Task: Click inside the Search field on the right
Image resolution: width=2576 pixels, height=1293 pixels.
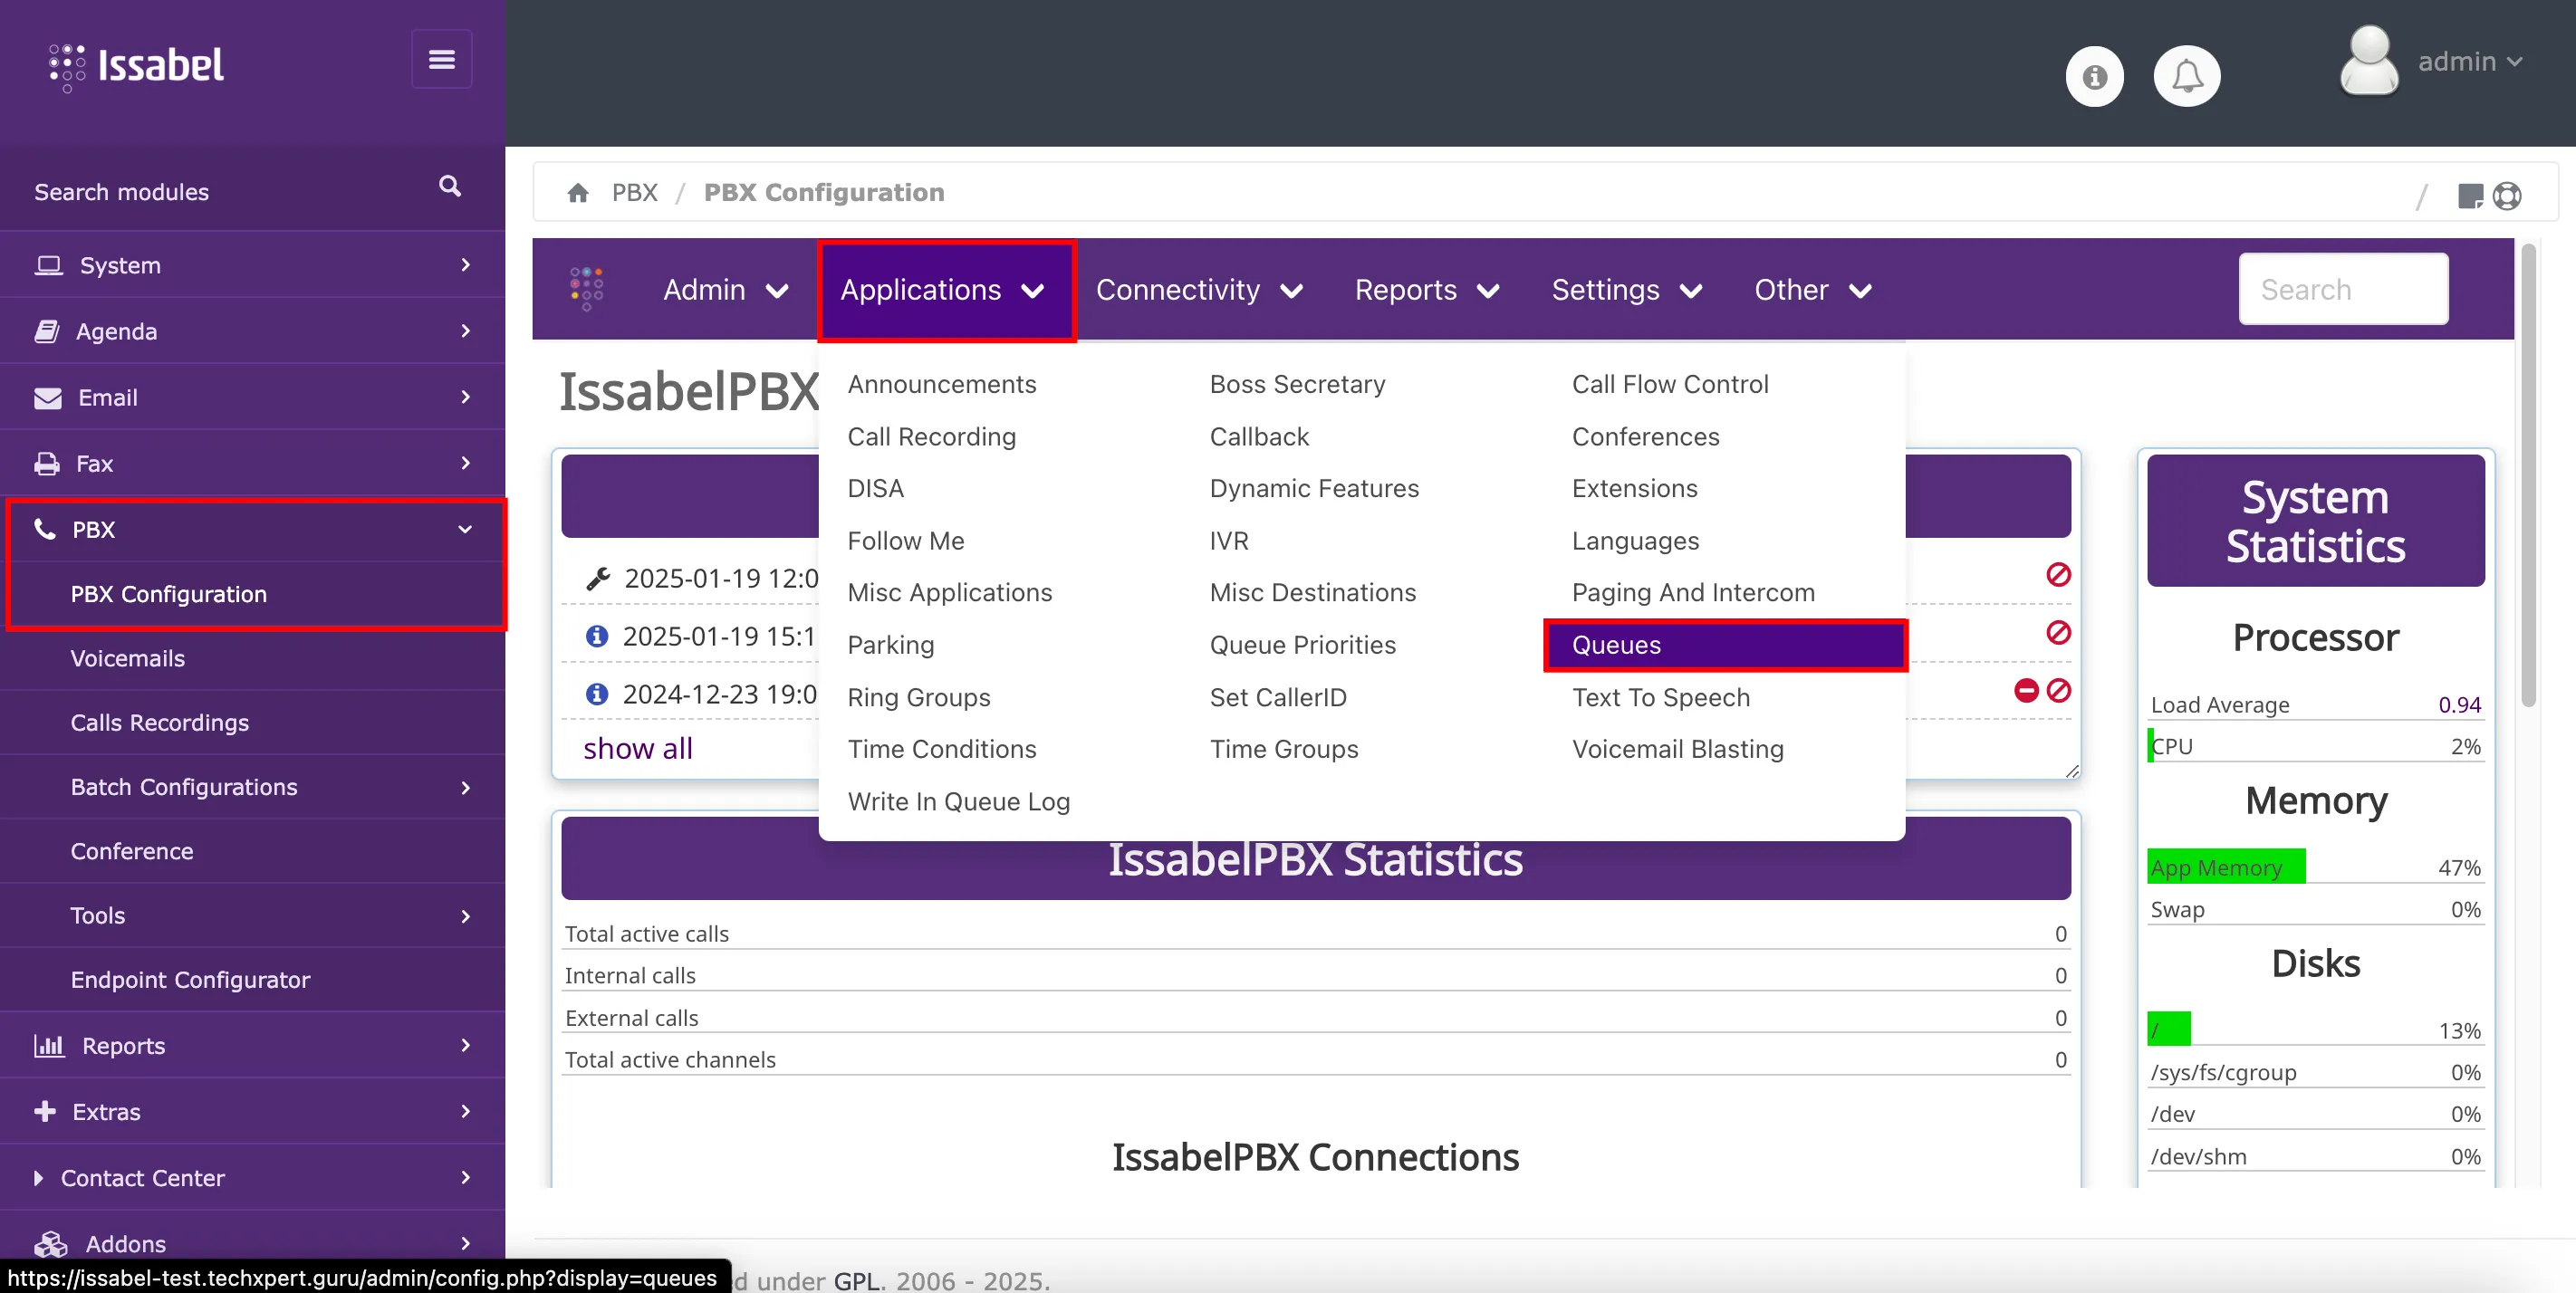Action: 2343,289
